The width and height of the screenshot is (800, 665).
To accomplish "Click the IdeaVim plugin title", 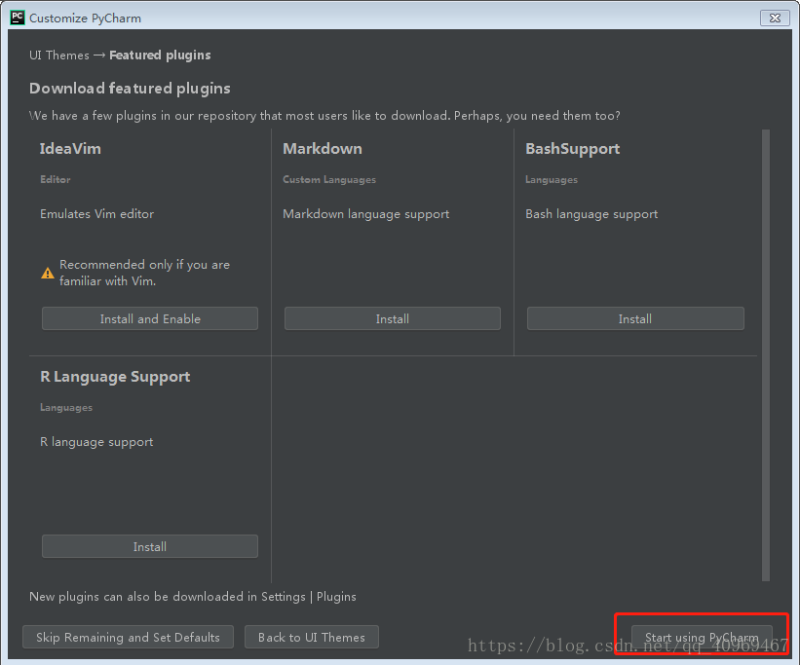I will 70,148.
